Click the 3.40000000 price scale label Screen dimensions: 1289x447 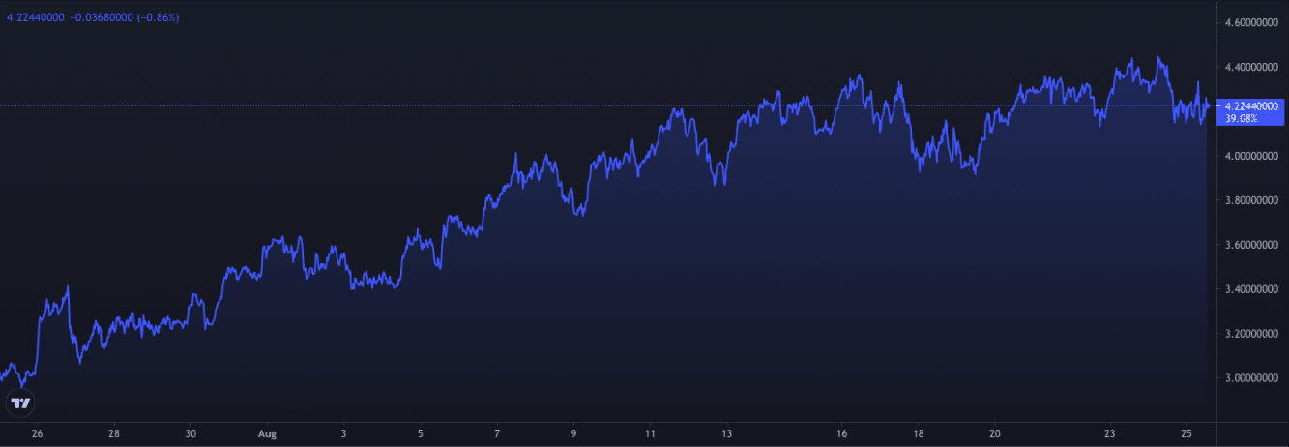click(x=1252, y=289)
